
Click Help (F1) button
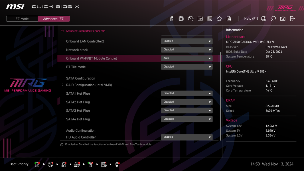[x=251, y=19]
